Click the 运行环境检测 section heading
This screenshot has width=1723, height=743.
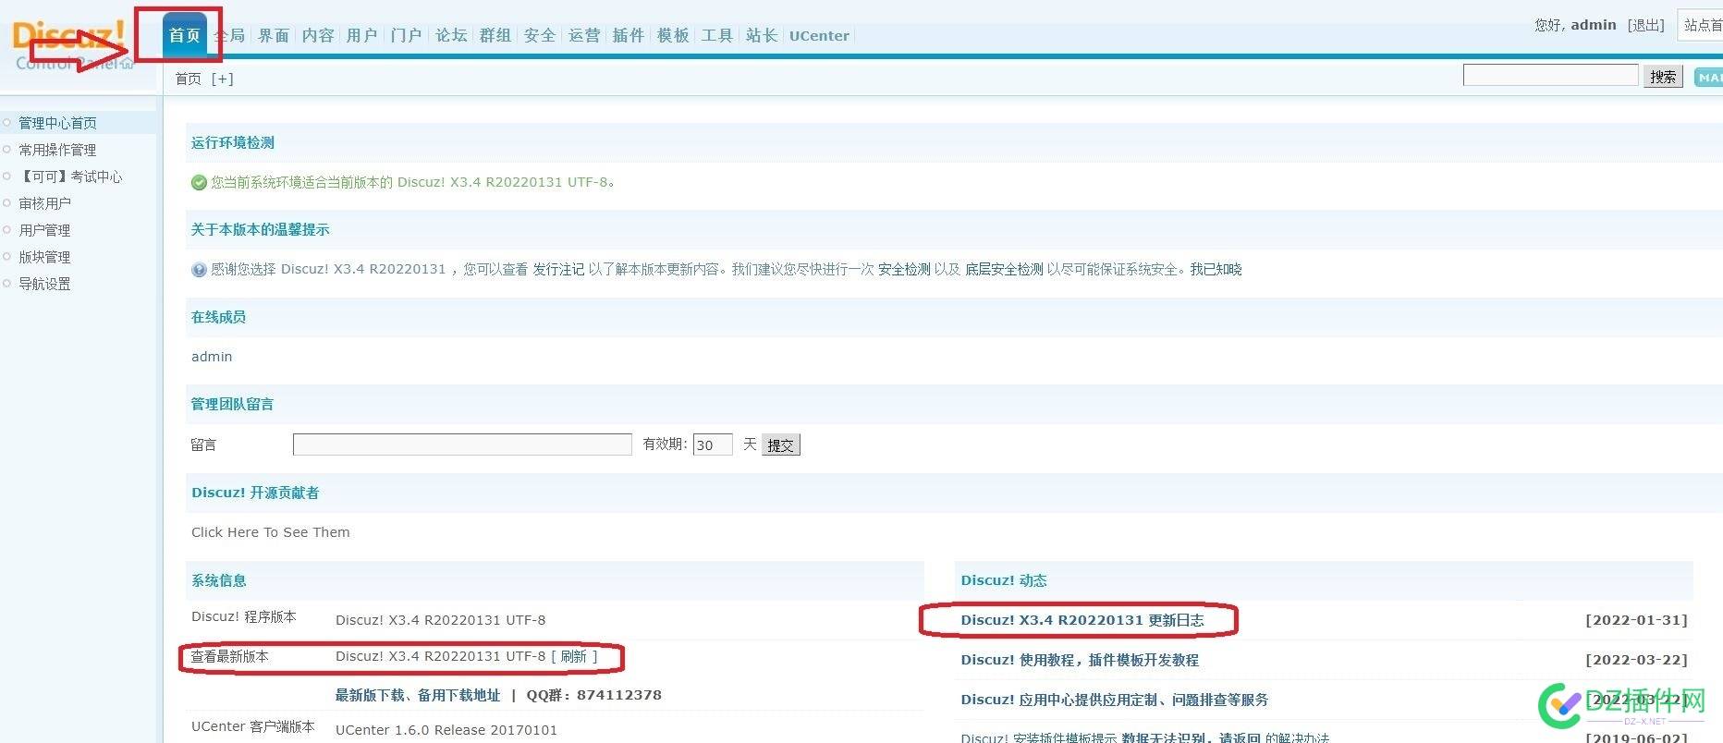(233, 142)
